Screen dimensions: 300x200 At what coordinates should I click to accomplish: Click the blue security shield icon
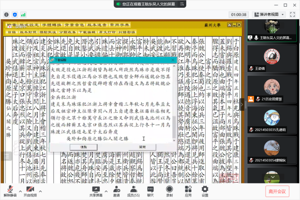[15, 14]
